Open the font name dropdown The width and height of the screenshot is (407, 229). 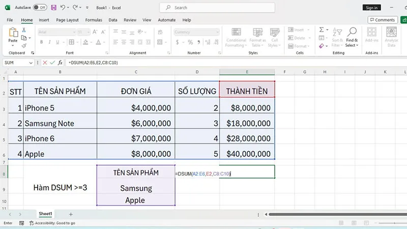coord(74,32)
